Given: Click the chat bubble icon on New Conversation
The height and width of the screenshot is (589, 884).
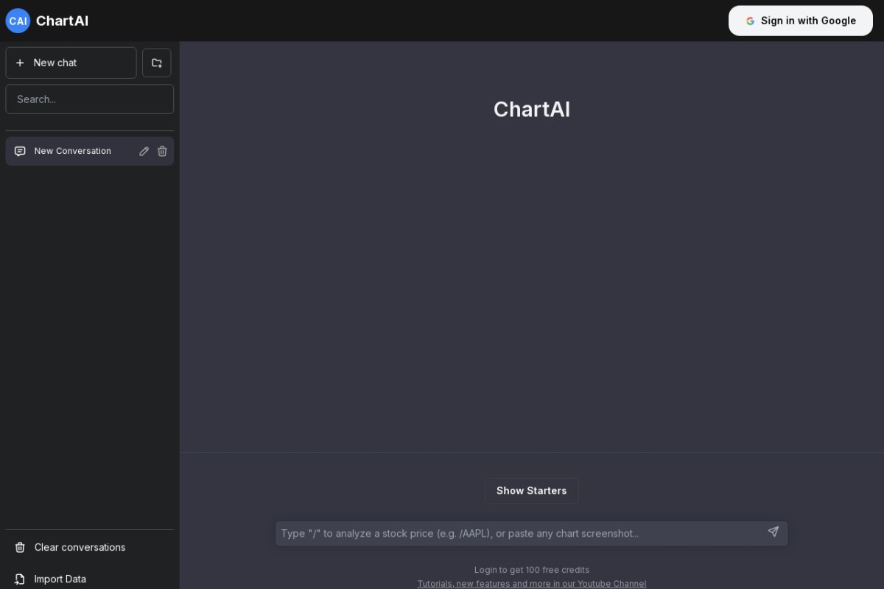Looking at the screenshot, I should 19,151.
